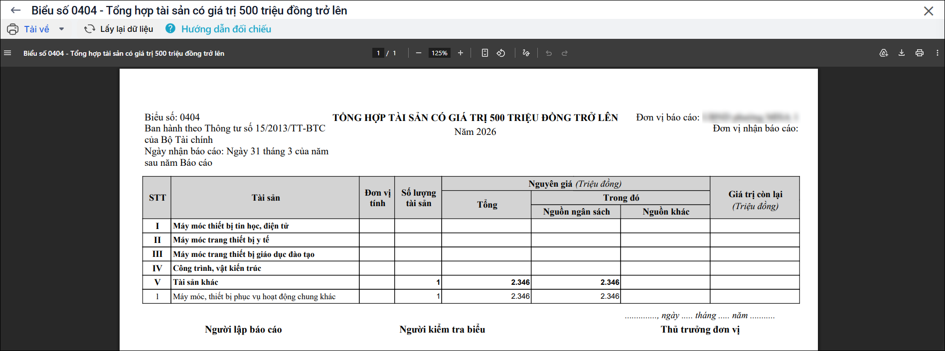Click Nguồn ngân sách value in row 1
Viewport: 945px width, 351px height.
610,296
